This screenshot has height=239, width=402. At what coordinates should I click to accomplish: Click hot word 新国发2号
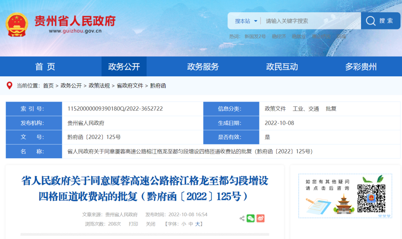255,36
